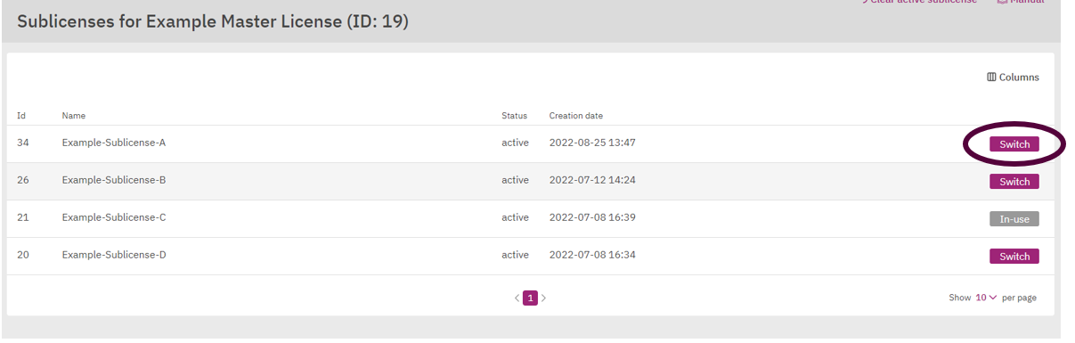Sort by the Name column header
Image resolution: width=1075 pixels, height=343 pixels.
(x=74, y=116)
